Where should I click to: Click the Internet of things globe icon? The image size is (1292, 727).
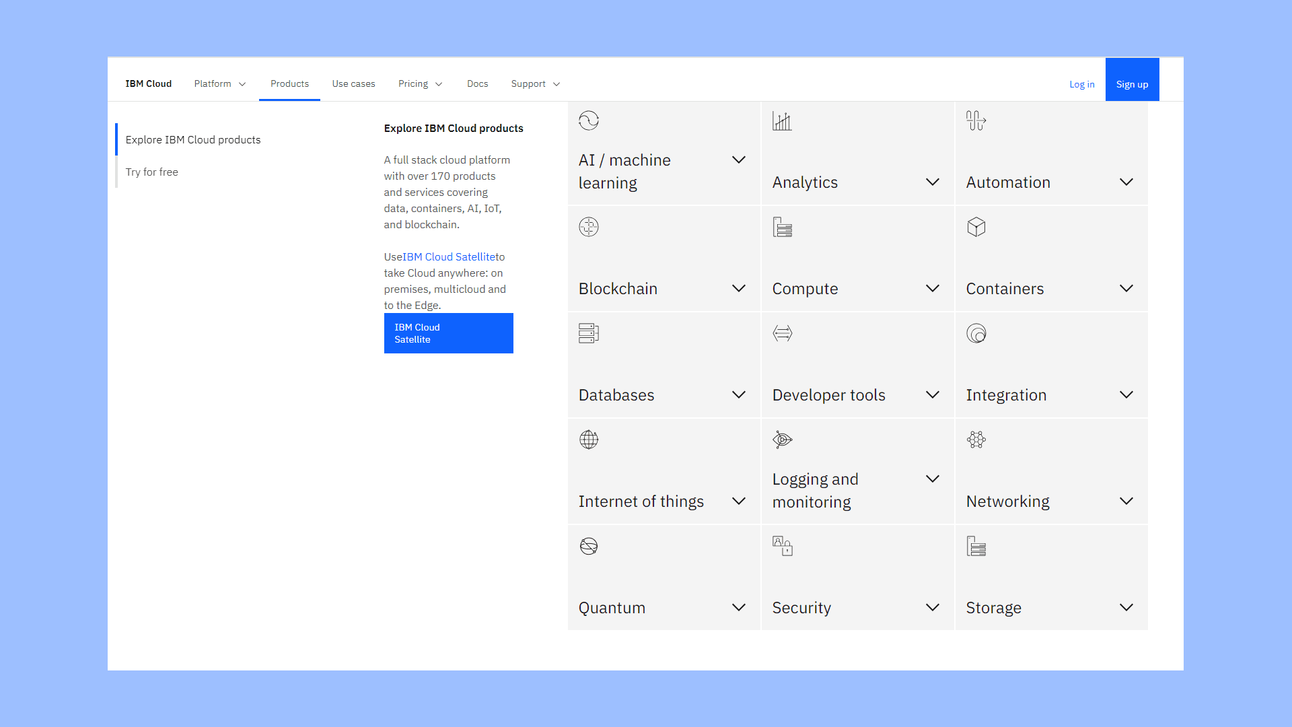point(589,440)
